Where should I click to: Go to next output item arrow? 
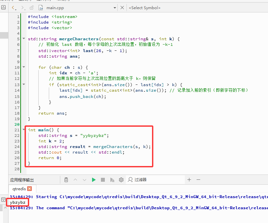85,180
